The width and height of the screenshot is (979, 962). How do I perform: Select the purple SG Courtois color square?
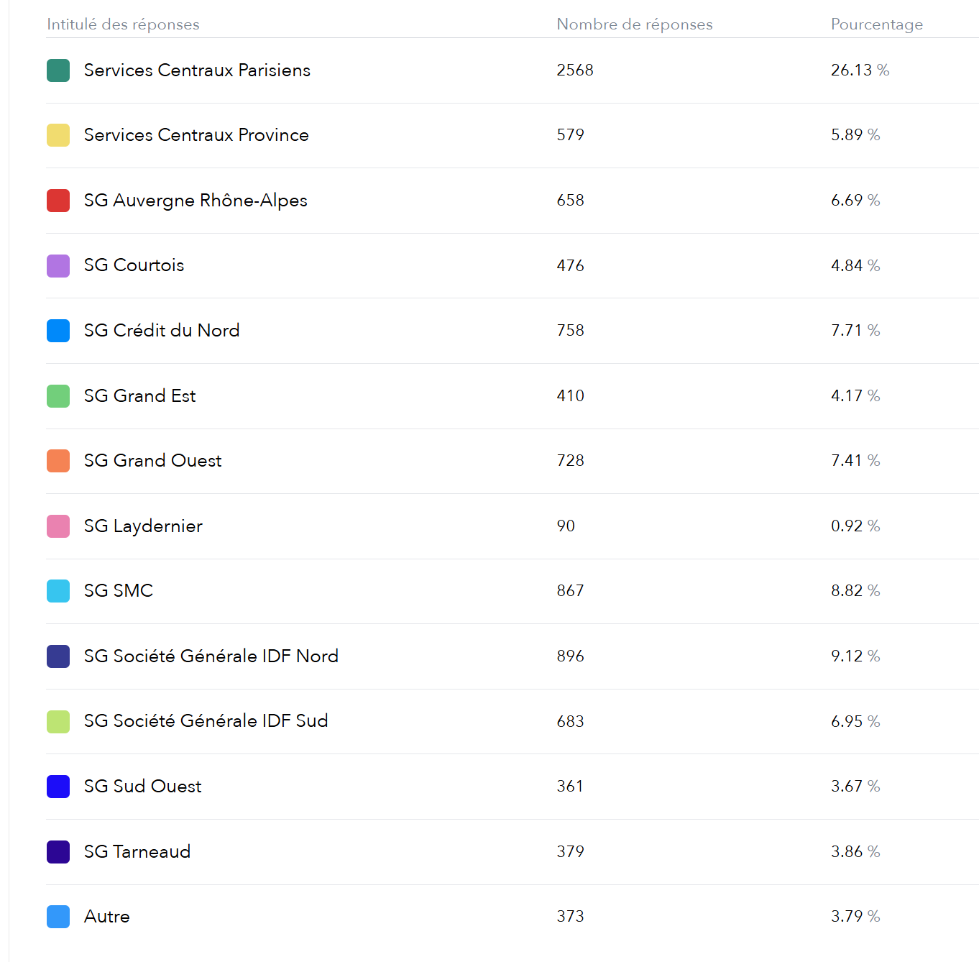point(58,265)
